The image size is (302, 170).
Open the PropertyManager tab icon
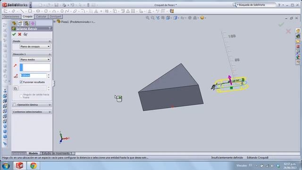[x=20, y=23]
